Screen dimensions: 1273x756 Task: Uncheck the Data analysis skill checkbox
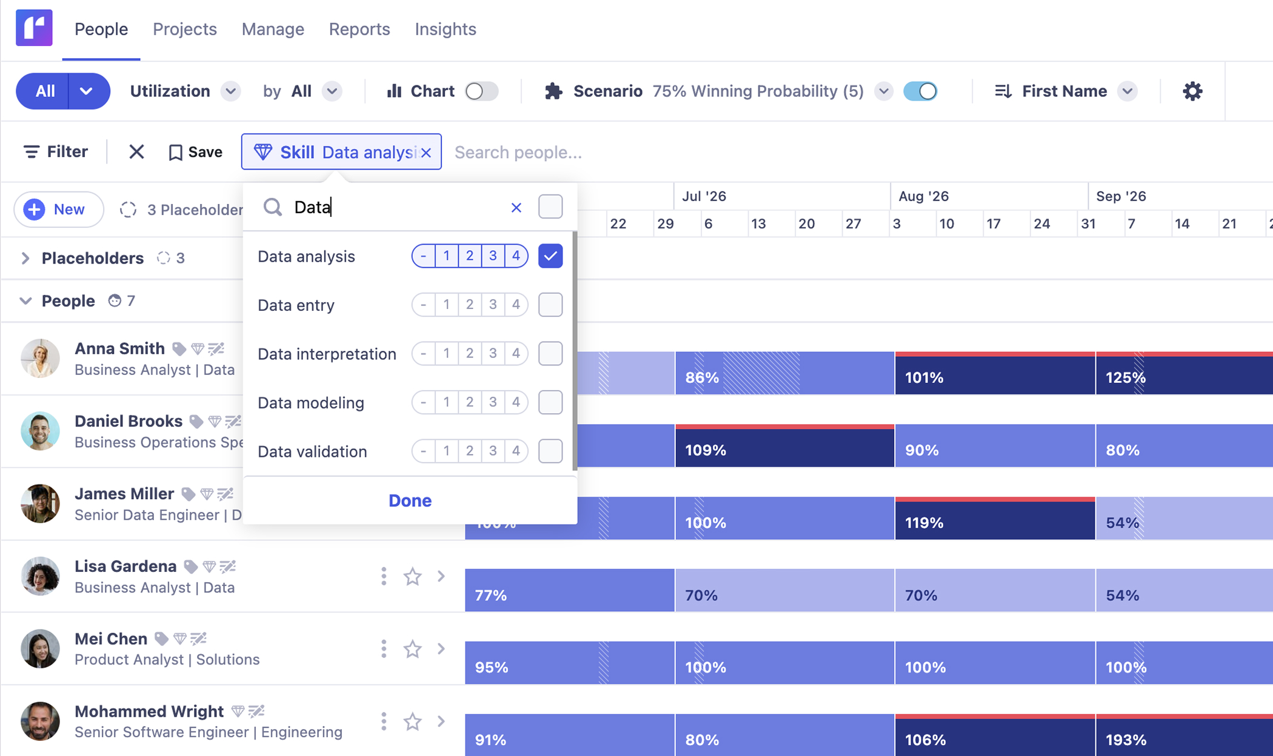pos(550,256)
